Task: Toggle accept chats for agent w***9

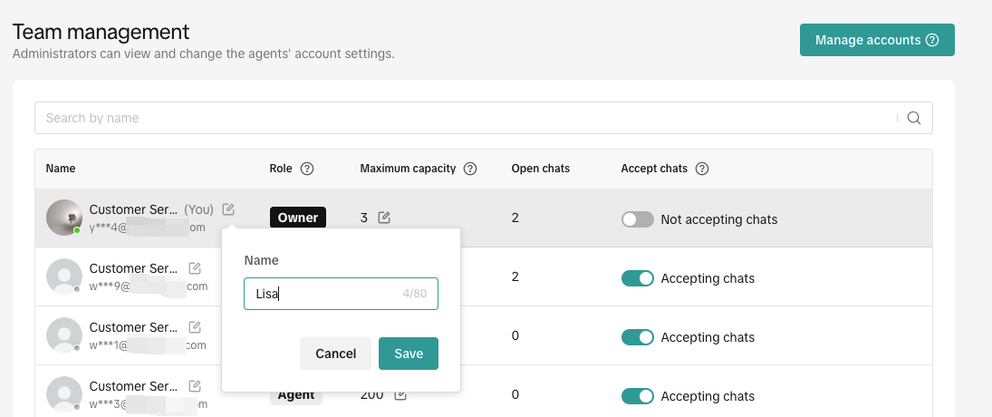Action: point(637,278)
